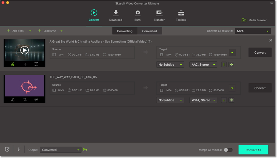Play the Say Something video thumbnail

pyautogui.click(x=24, y=50)
